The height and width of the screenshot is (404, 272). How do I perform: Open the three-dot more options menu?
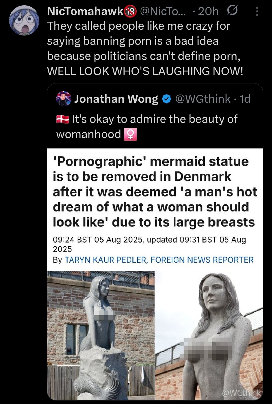(257, 11)
